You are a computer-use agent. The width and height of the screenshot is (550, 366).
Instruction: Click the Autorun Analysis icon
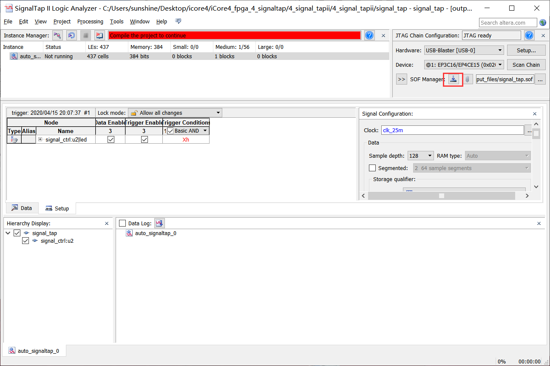point(71,36)
